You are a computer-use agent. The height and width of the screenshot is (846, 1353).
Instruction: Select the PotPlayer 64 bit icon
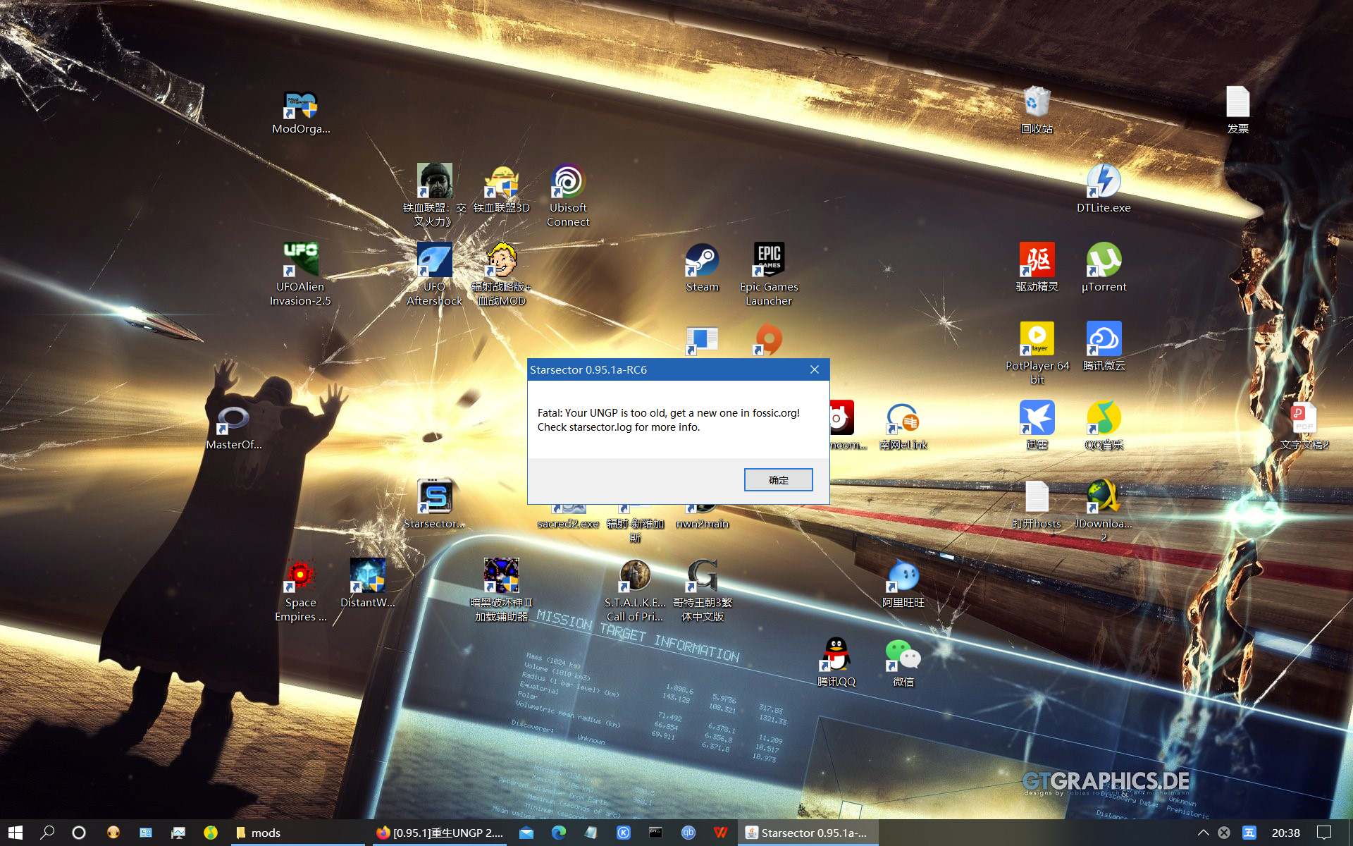click(x=1037, y=340)
